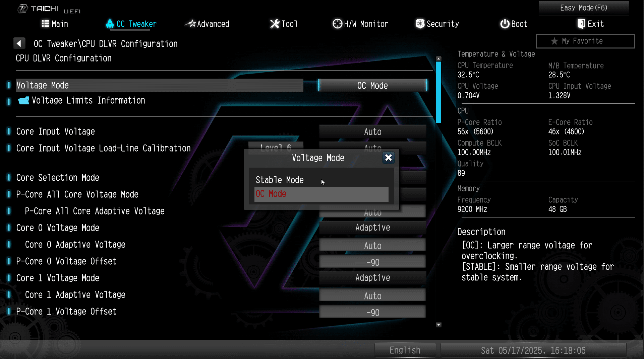Screen dimensions: 644x359
Task: Click the Advanced star icon
Action: pos(190,24)
